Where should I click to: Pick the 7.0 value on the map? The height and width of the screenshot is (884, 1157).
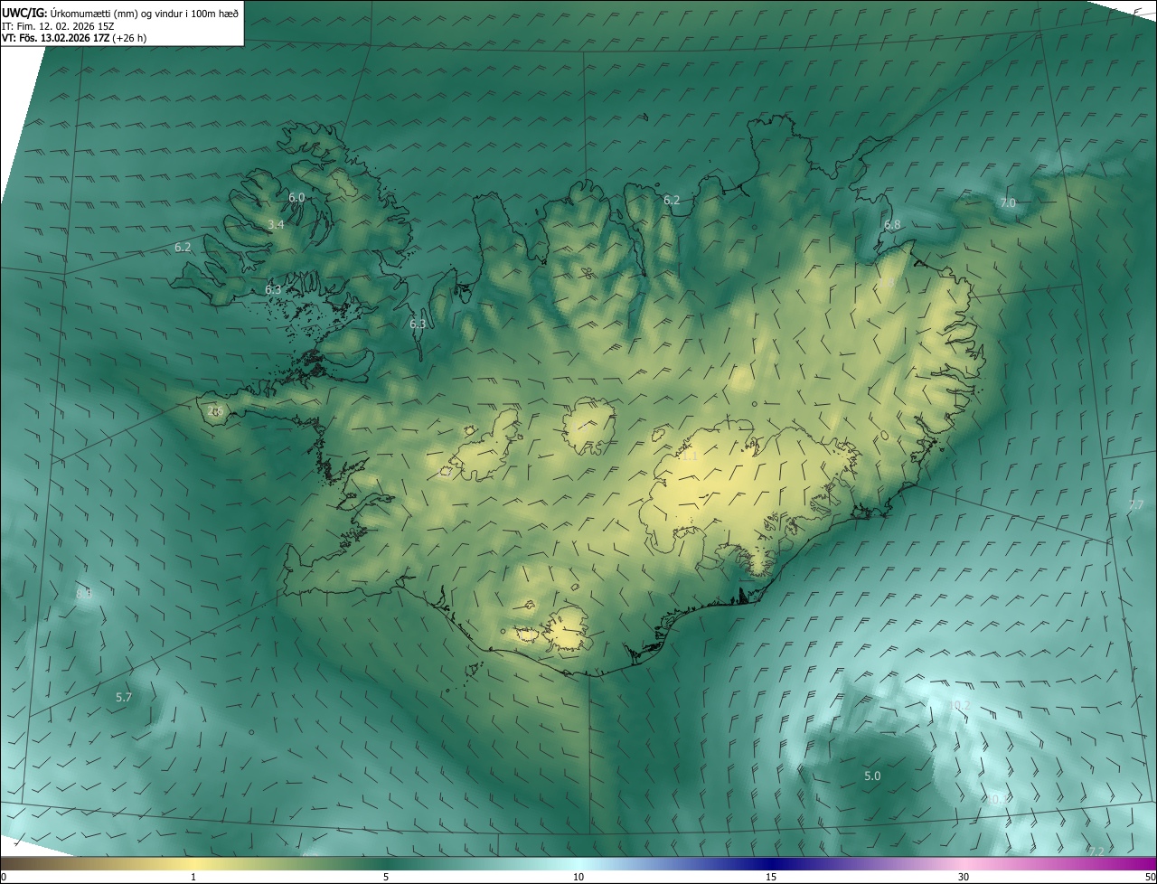[1007, 203]
